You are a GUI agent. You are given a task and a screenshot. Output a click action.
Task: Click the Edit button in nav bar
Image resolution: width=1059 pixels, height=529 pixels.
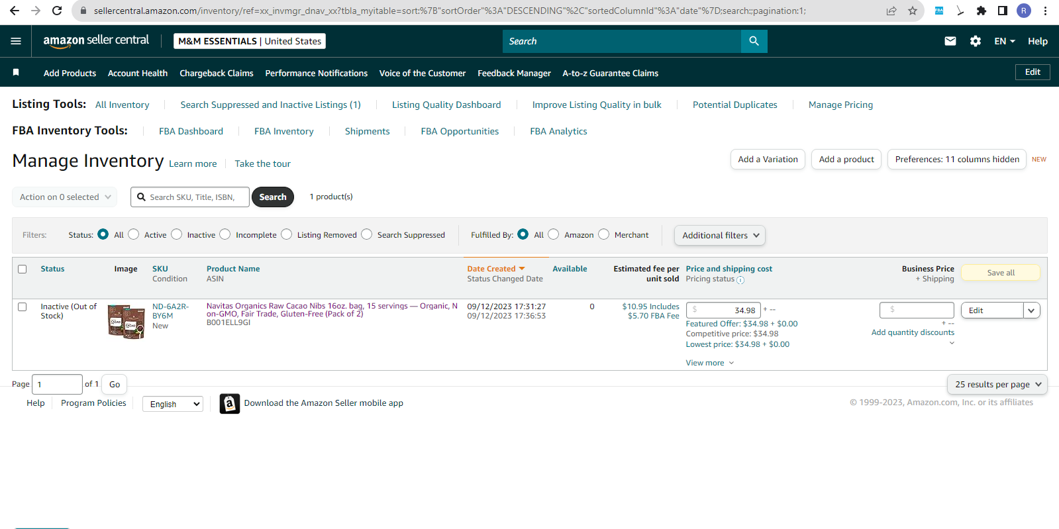point(1033,72)
